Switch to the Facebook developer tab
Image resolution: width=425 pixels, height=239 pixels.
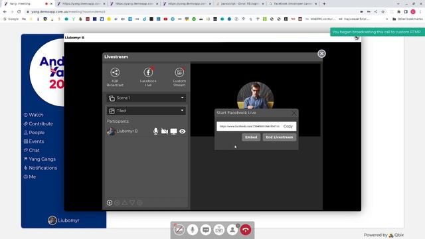click(x=293, y=4)
